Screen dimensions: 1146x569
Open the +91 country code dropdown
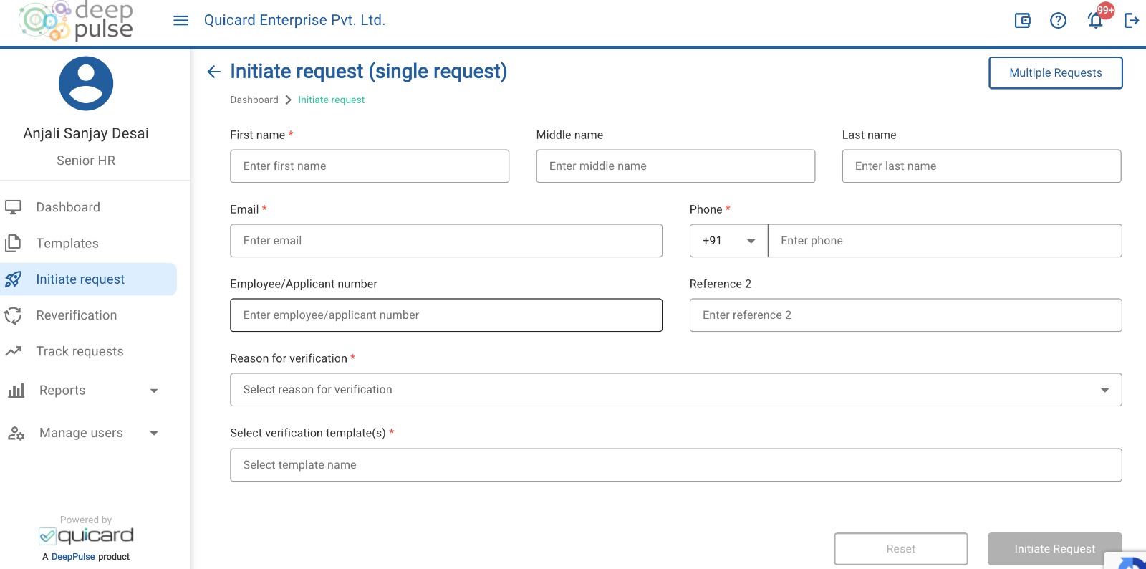728,241
